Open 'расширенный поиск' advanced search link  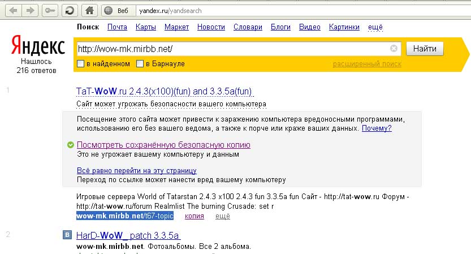tap(367, 64)
